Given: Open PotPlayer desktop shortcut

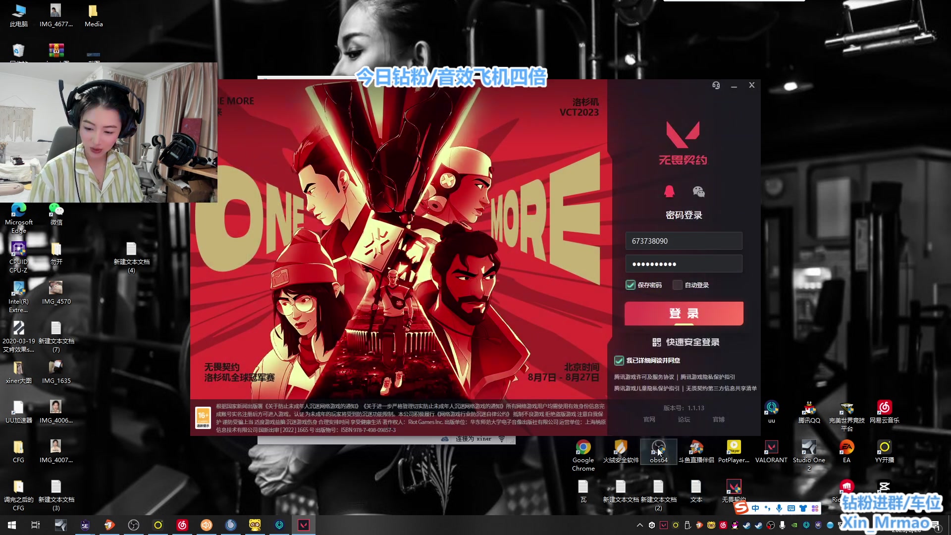Looking at the screenshot, I should [x=734, y=451].
